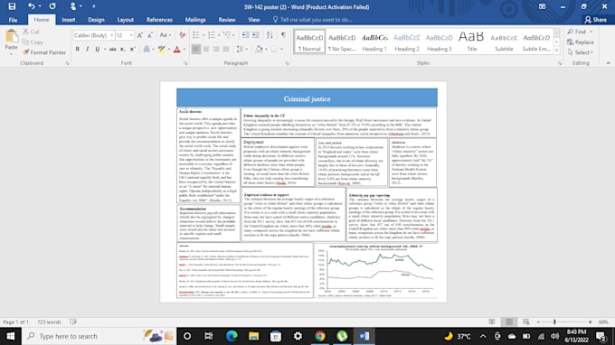This screenshot has width=615, height=345.
Task: Click the zoom slider handle
Action: 554,322
